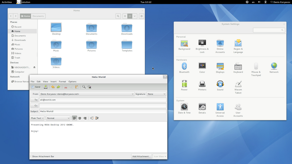Open Bluetooth settings
The image size is (292, 164).
(x=184, y=68)
